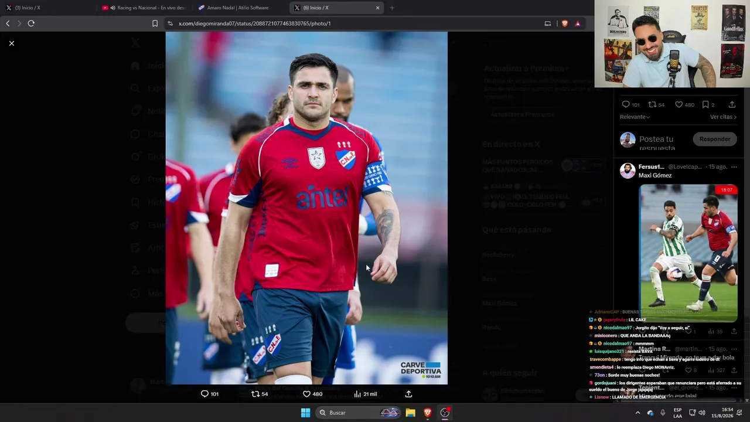The image size is (750, 422).
Task: Open the Relevante sort dropdown
Action: [x=635, y=117]
